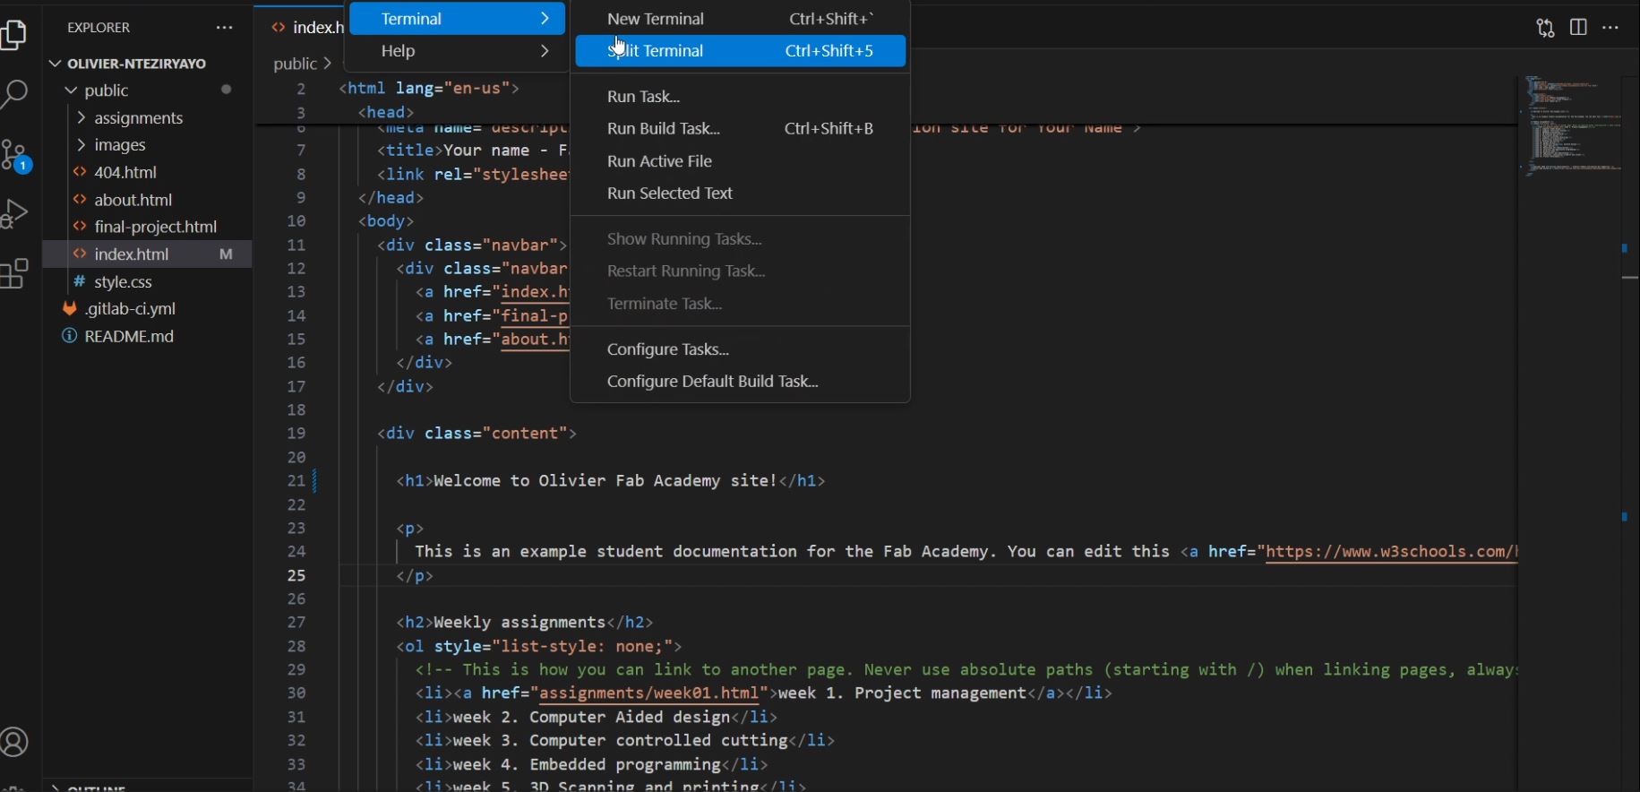Follow the assignments/week01.html link
The width and height of the screenshot is (1640, 792).
pos(649,693)
